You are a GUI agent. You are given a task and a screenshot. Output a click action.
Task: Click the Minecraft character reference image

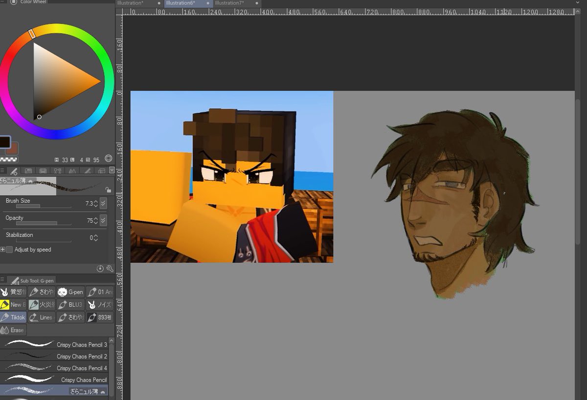click(232, 177)
